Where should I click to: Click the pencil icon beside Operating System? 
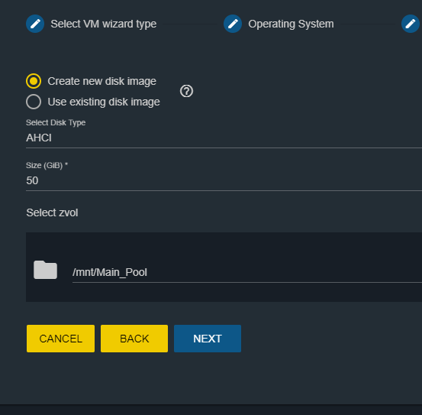233,24
